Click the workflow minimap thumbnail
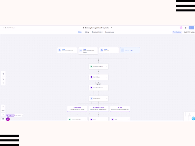Screen dimensions: 195x146 click(x=189, y=116)
